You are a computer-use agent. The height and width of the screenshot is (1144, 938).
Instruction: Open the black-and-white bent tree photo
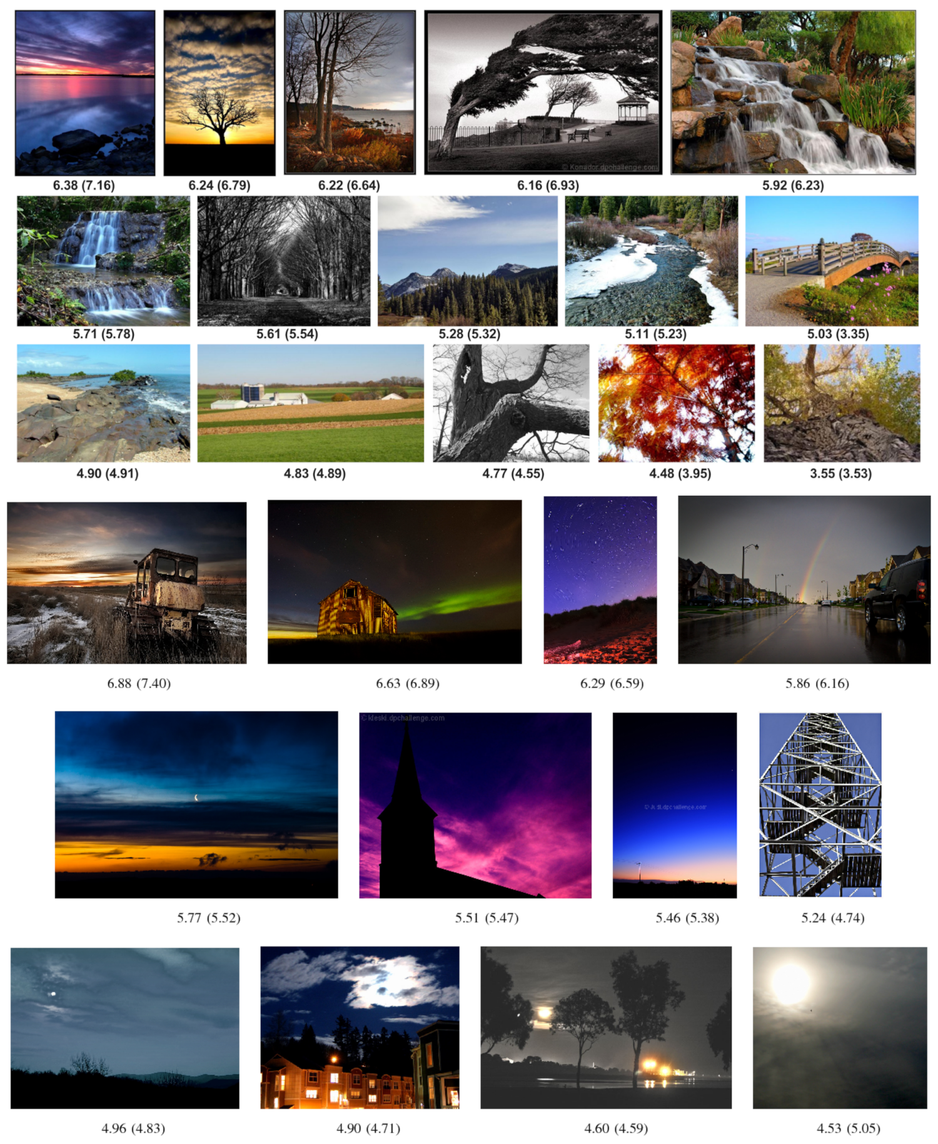pyautogui.click(x=543, y=92)
